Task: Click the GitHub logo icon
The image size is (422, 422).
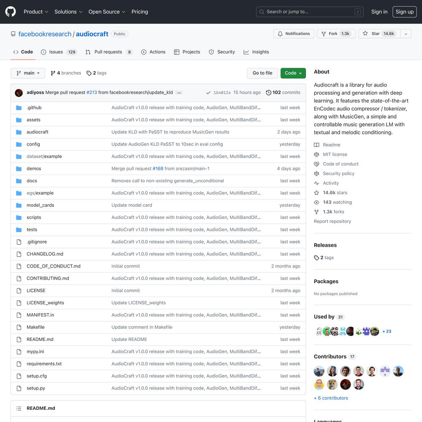Action: click(11, 12)
